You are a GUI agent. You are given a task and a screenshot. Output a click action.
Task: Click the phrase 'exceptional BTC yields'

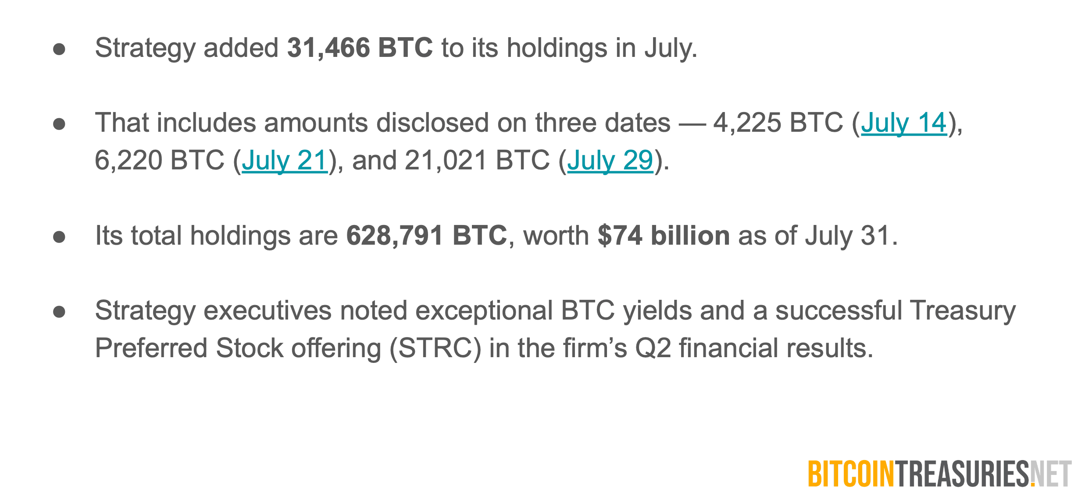[515, 311]
